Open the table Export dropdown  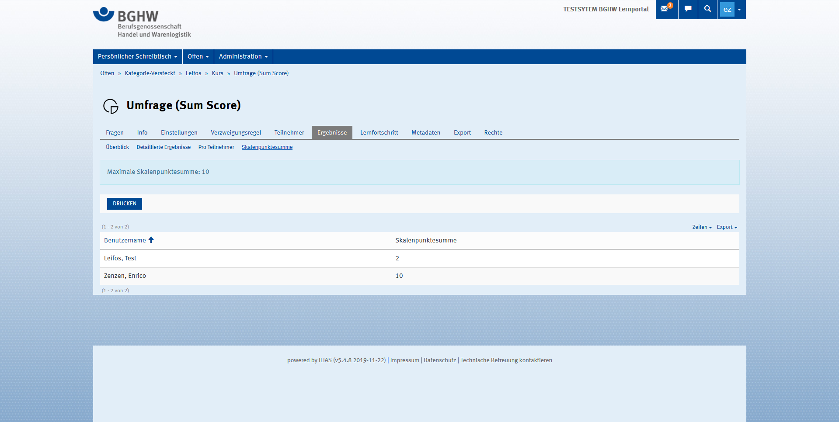coord(727,227)
